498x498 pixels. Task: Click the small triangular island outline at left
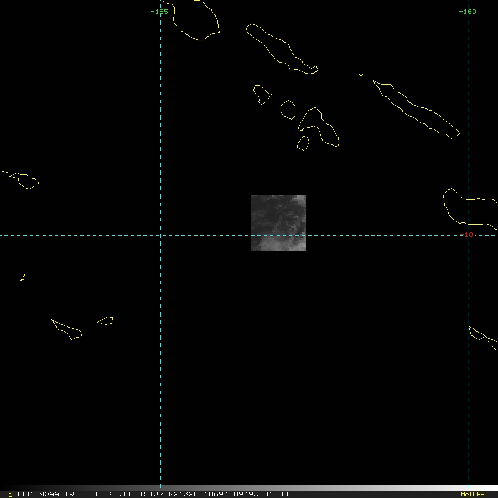23,277
